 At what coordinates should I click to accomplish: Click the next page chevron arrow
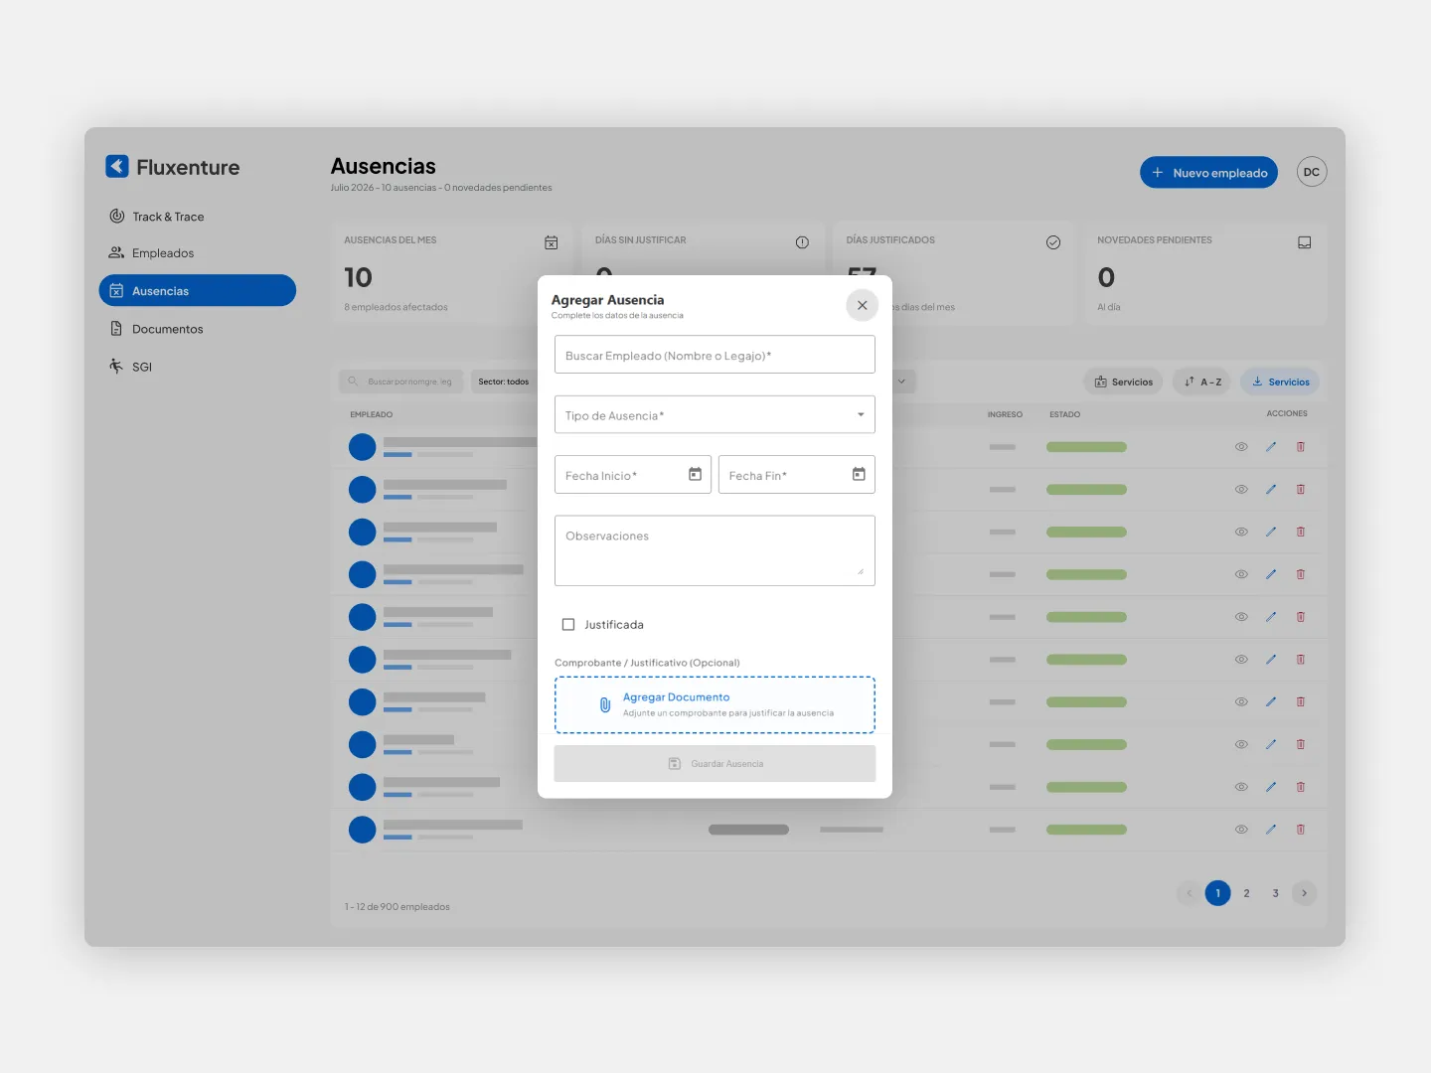tap(1305, 893)
